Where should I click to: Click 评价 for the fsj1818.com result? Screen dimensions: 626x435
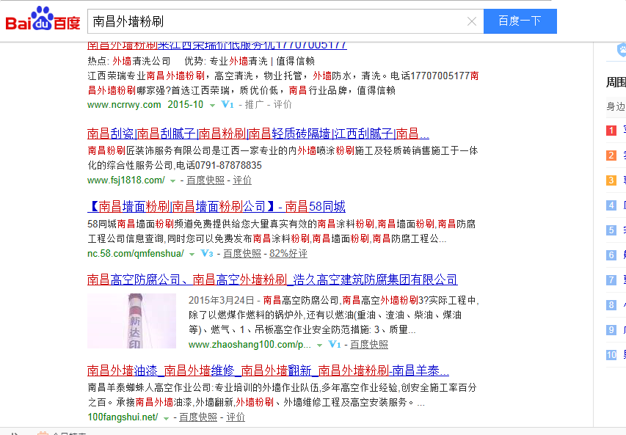tap(242, 180)
